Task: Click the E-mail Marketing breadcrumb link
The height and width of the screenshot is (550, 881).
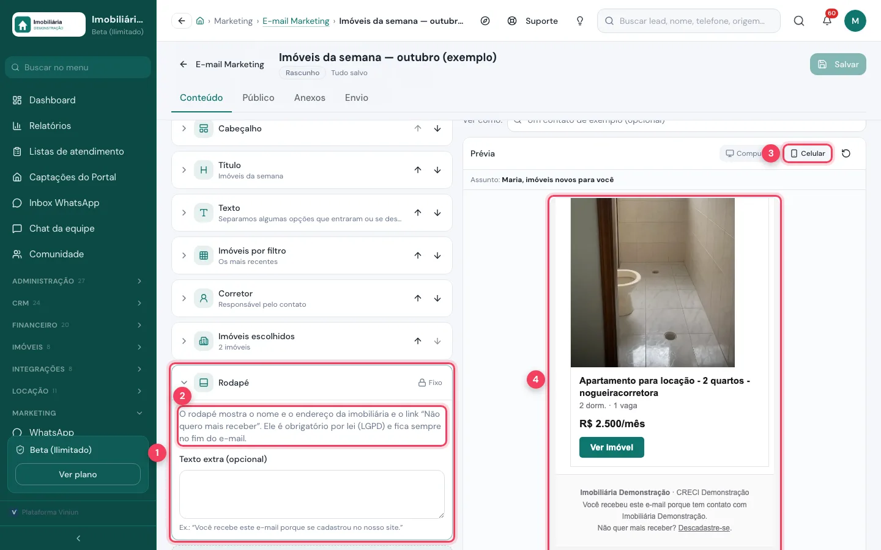Action: [x=296, y=21]
